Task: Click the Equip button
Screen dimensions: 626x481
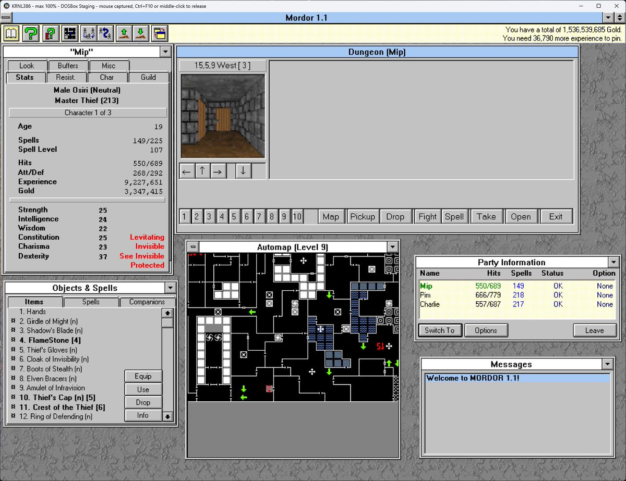Action: 143,376
